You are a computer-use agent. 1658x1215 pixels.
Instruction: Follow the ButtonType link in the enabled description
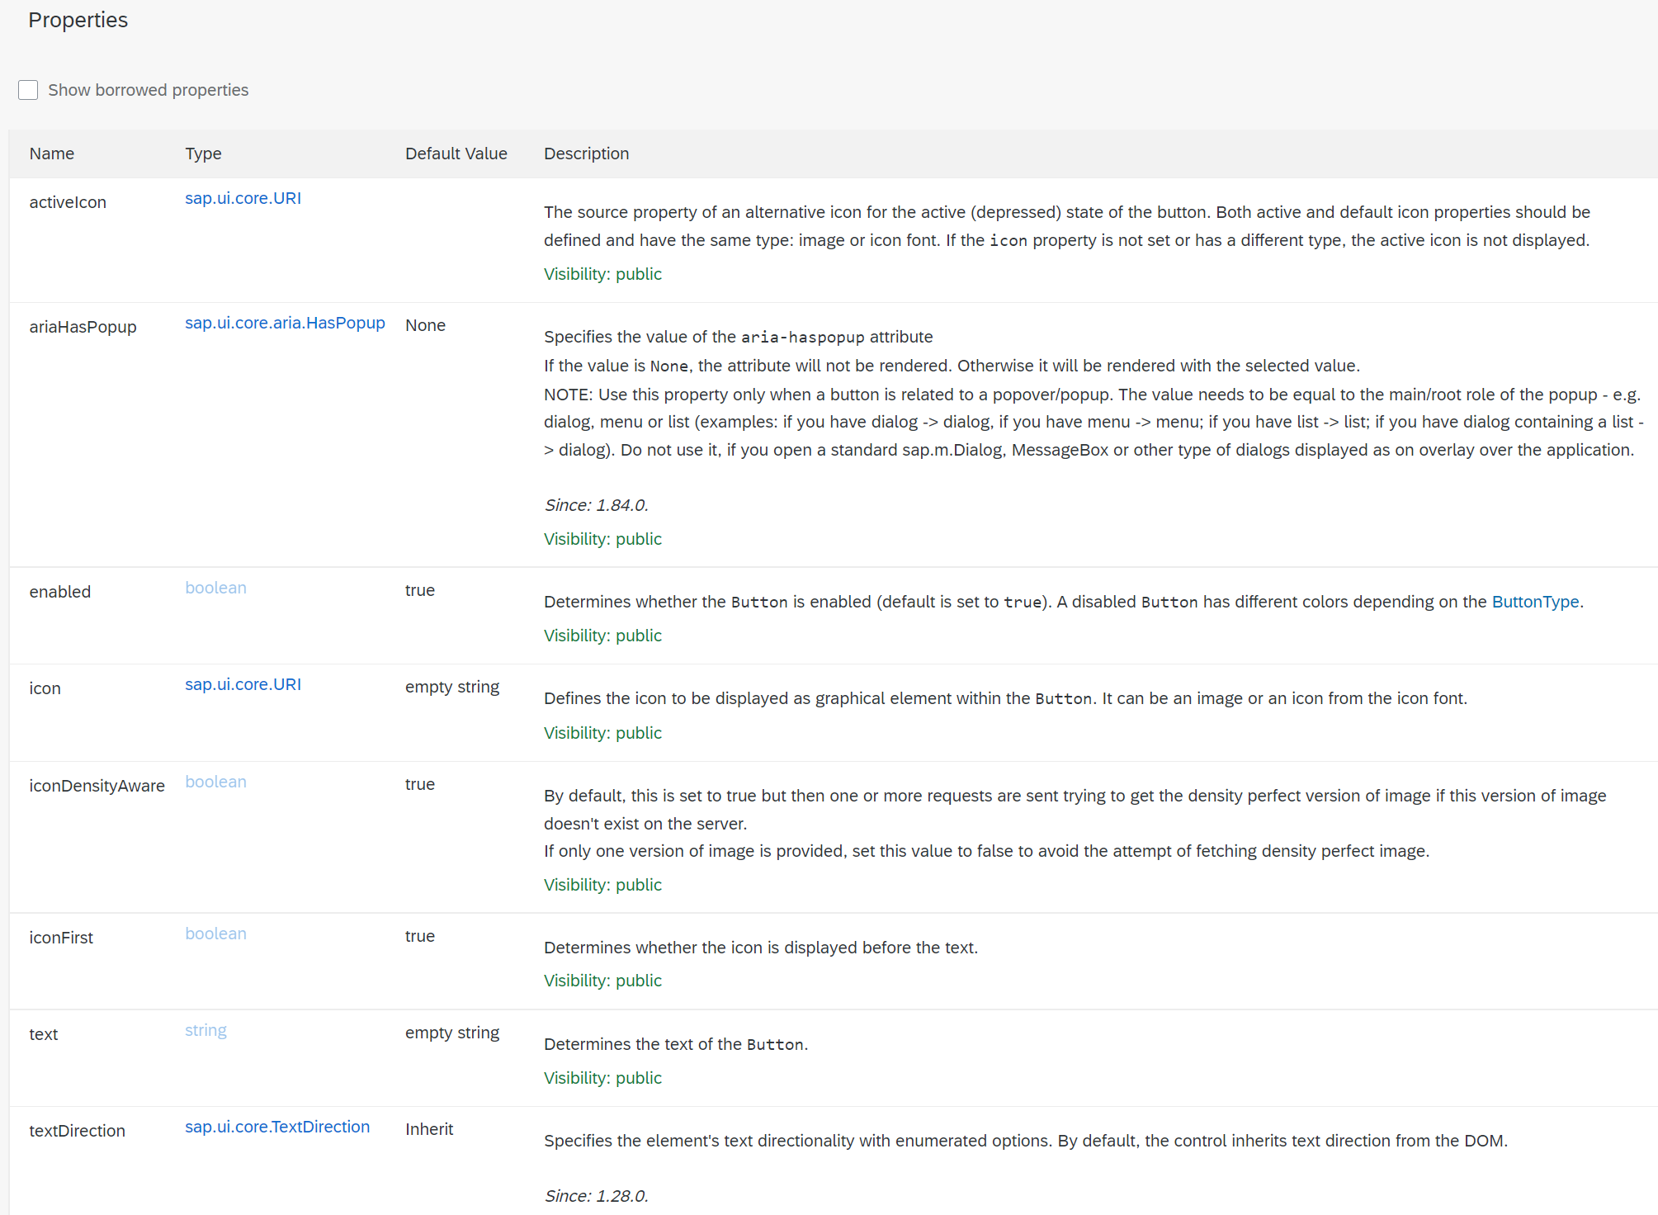click(x=1535, y=602)
